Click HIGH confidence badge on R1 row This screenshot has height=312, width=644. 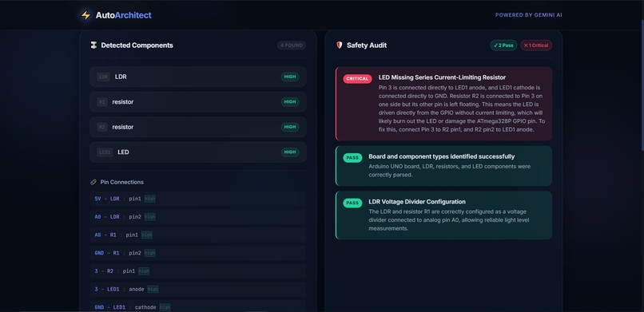click(290, 101)
